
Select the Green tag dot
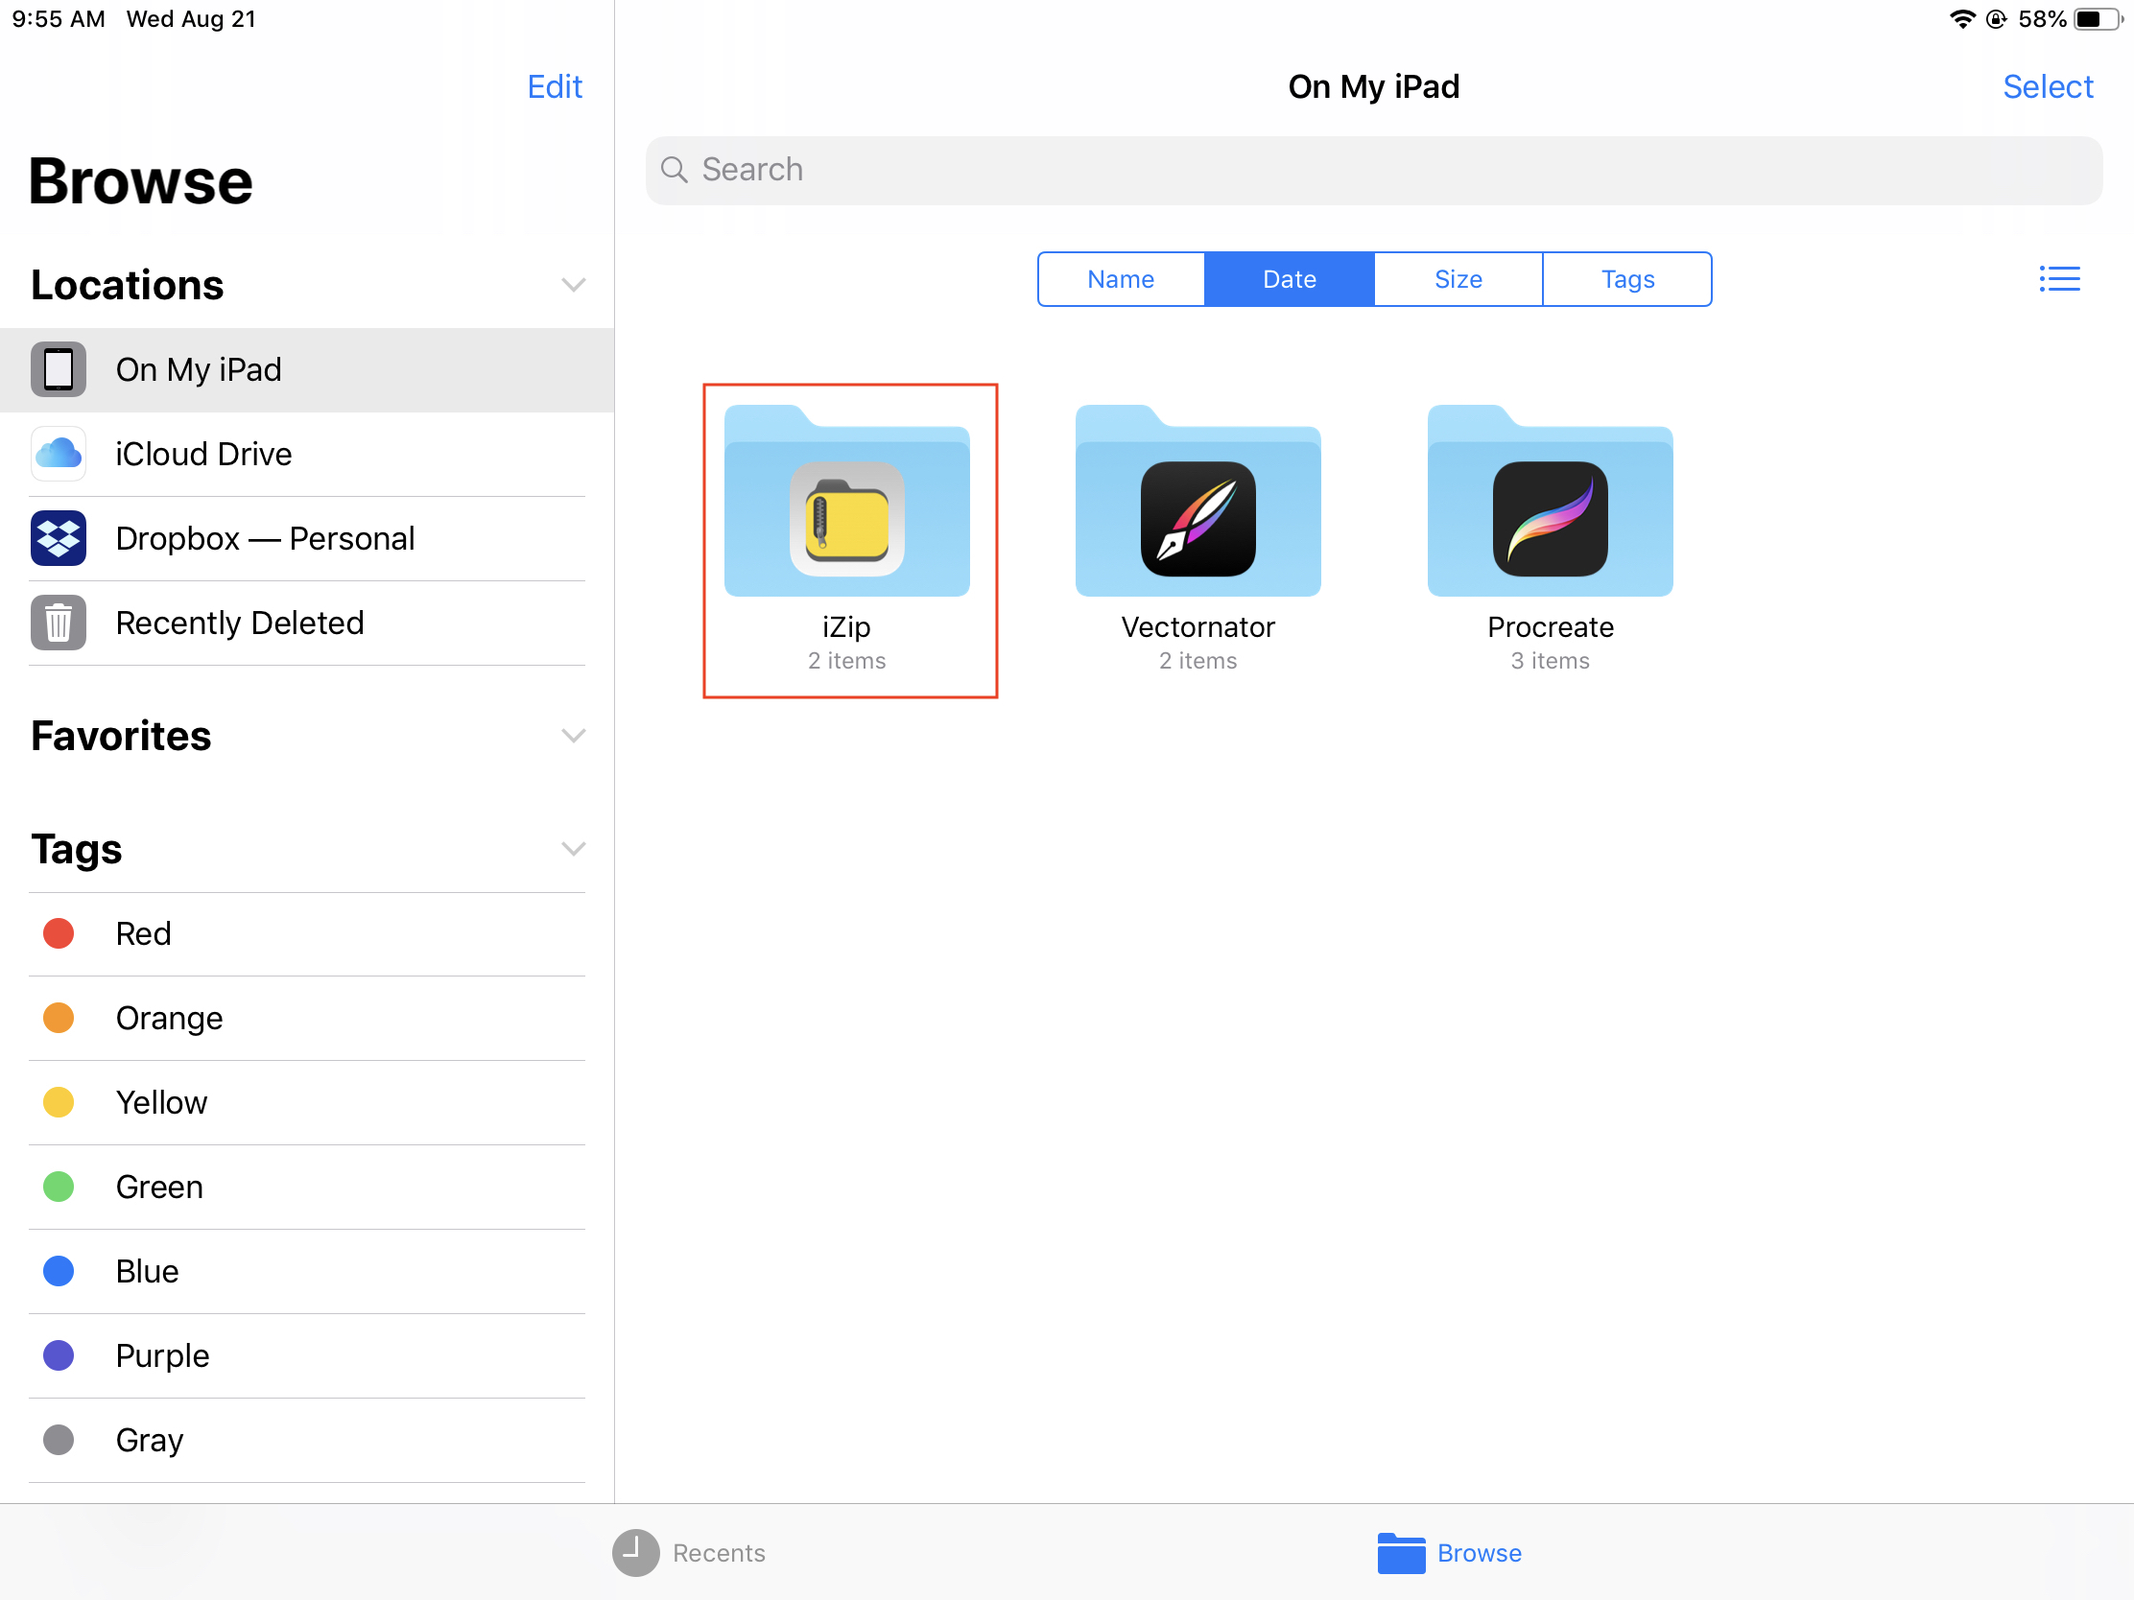click(58, 1188)
